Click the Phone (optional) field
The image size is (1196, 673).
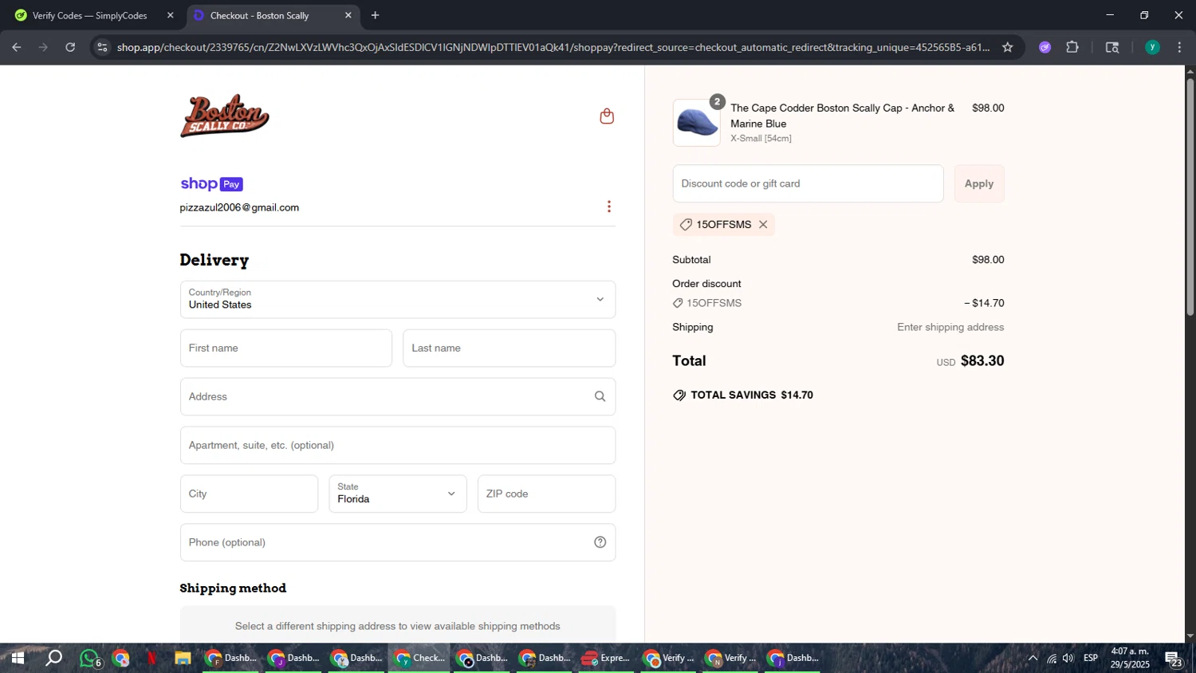point(398,542)
